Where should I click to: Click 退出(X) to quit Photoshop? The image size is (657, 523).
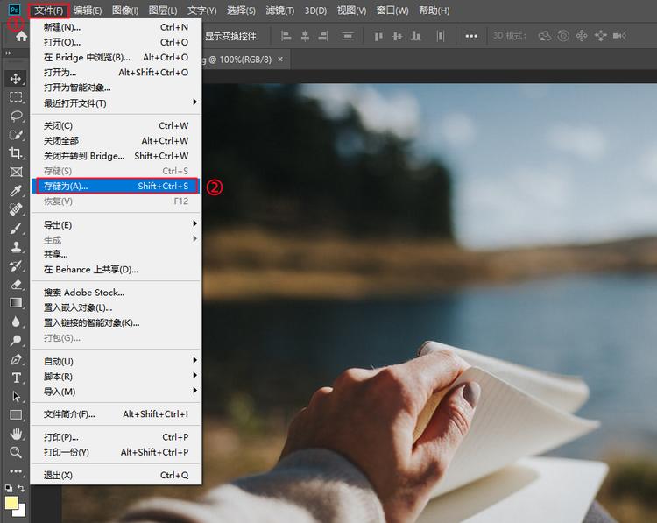point(116,475)
